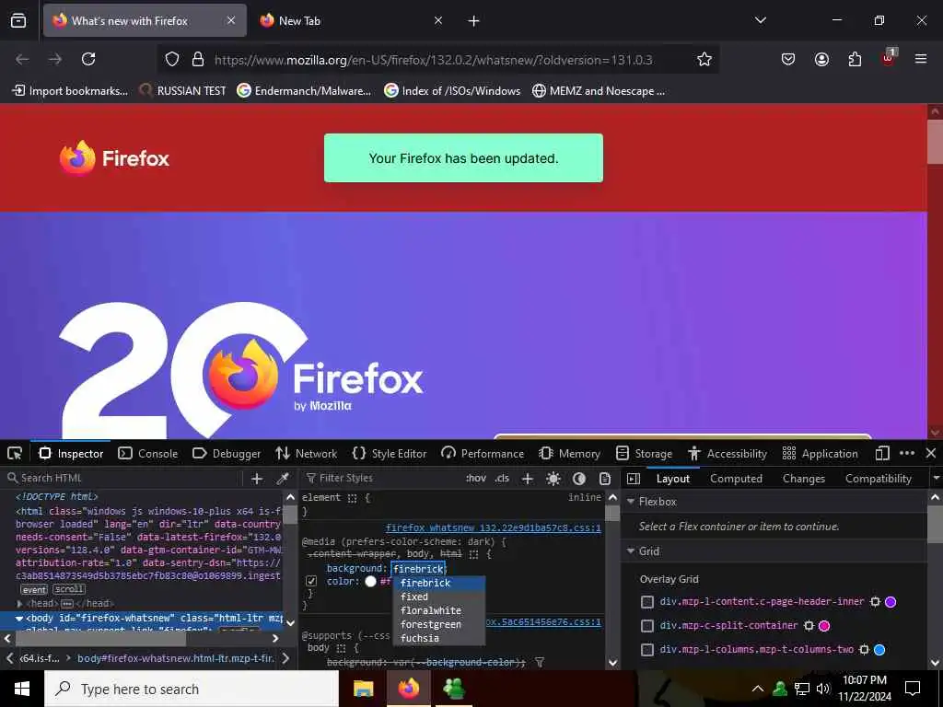The image size is (943, 707).
Task: Toggle the .cls class editor panel
Action: click(x=502, y=479)
